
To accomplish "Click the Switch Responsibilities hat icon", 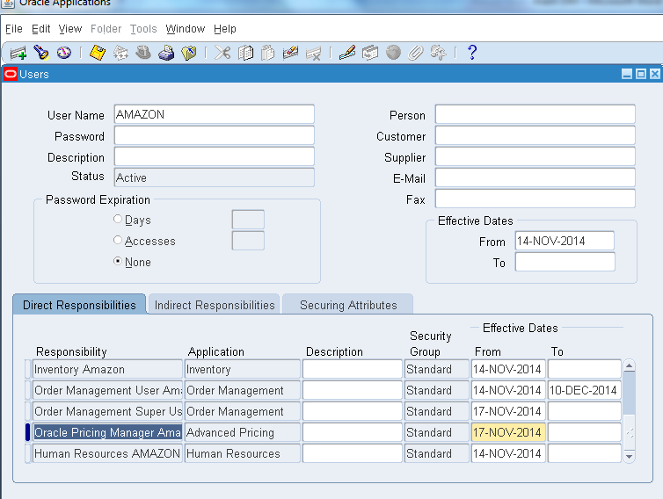I will [143, 53].
